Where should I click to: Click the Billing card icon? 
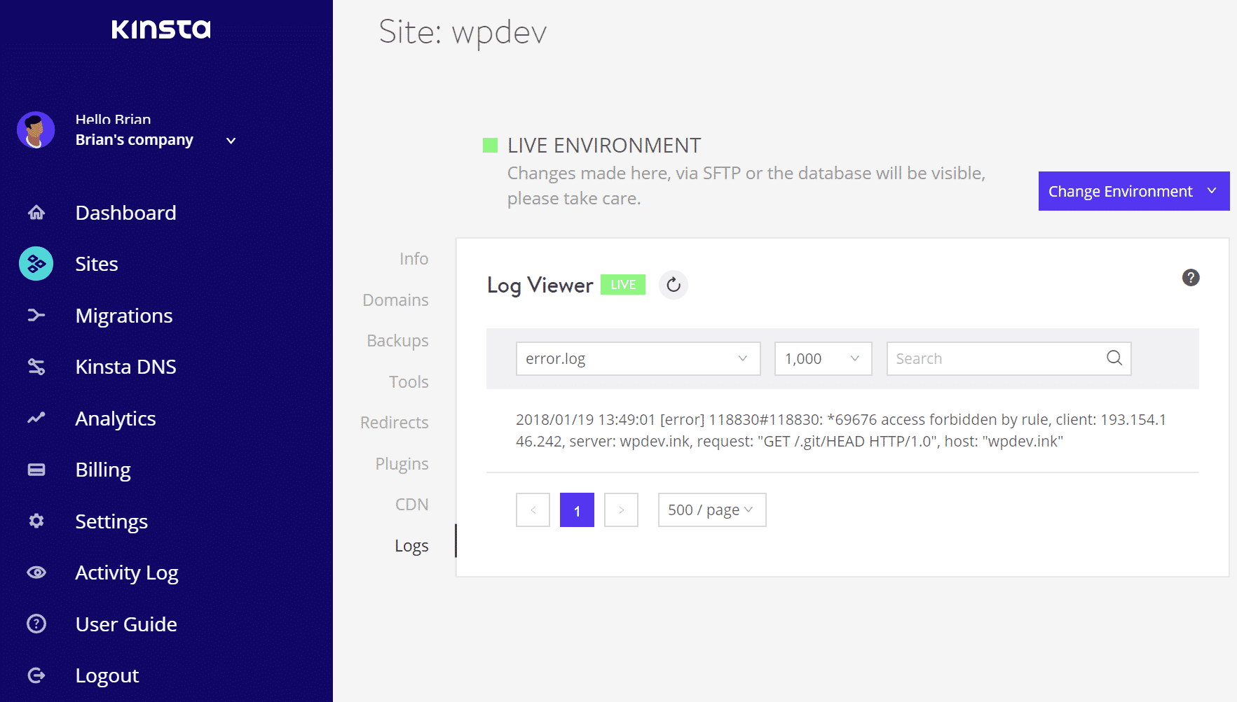tap(36, 470)
